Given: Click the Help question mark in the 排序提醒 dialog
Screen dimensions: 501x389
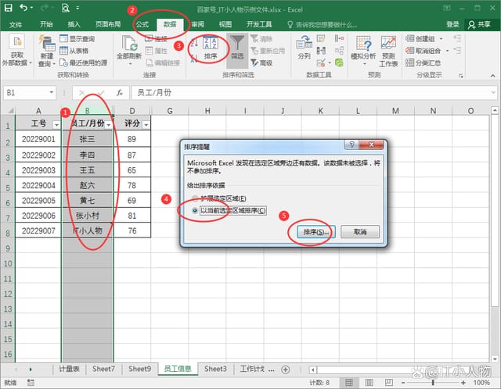Looking at the screenshot, I should (x=351, y=145).
